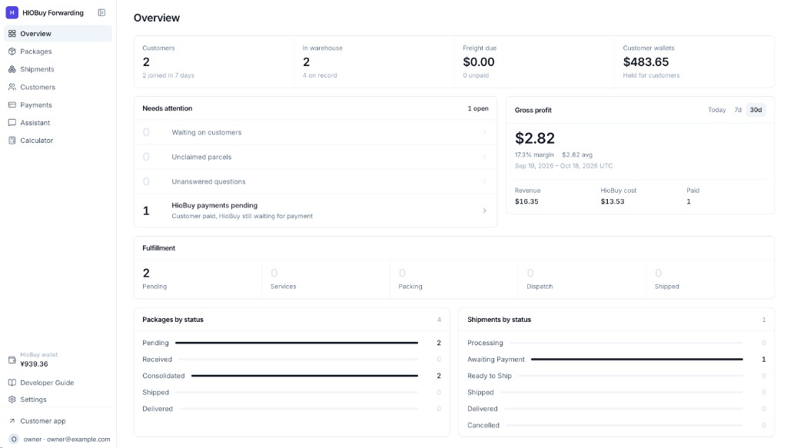Open the Unclaimed parcels item
The height and width of the screenshot is (448, 787).
tap(316, 157)
